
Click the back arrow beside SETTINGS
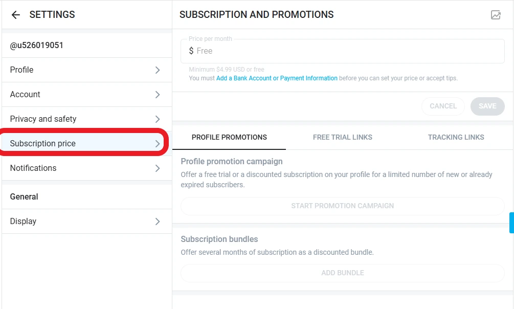pos(15,15)
